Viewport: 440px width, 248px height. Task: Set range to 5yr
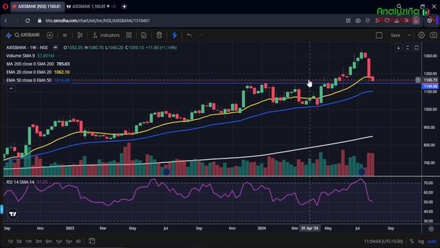[69, 241]
